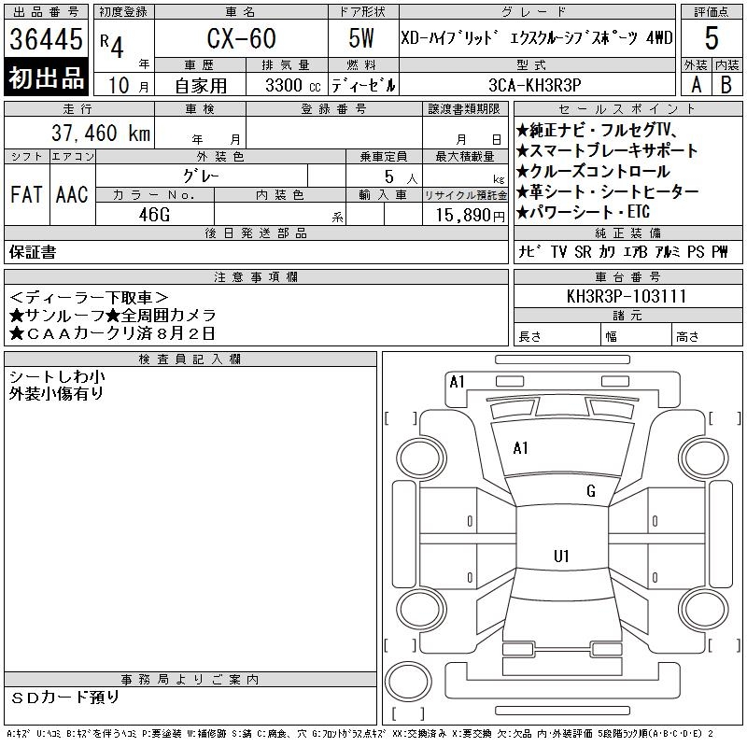Image resolution: width=747 pixels, height=747 pixels.
Task: Click 革シート・シートヒーター sales point
Action: coord(608,191)
